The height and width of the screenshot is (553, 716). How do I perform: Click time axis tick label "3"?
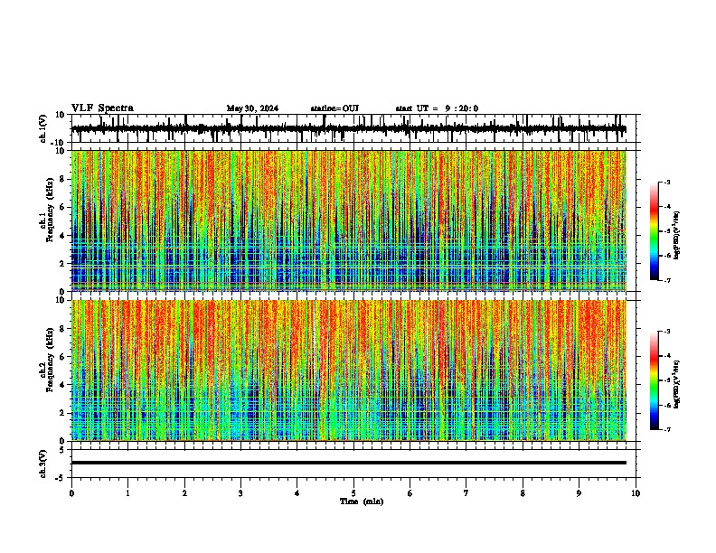240,493
